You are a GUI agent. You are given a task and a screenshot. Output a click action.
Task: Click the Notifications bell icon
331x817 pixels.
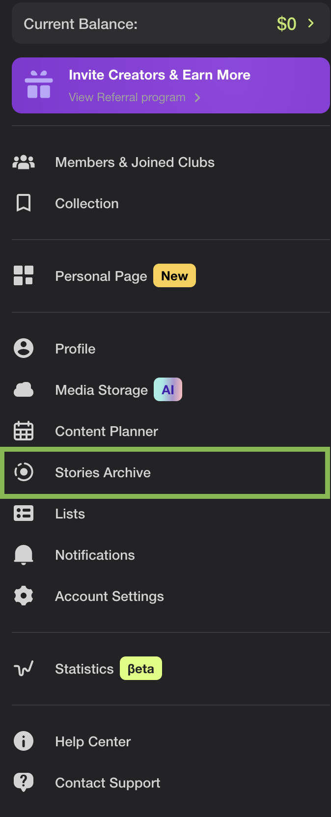click(23, 555)
